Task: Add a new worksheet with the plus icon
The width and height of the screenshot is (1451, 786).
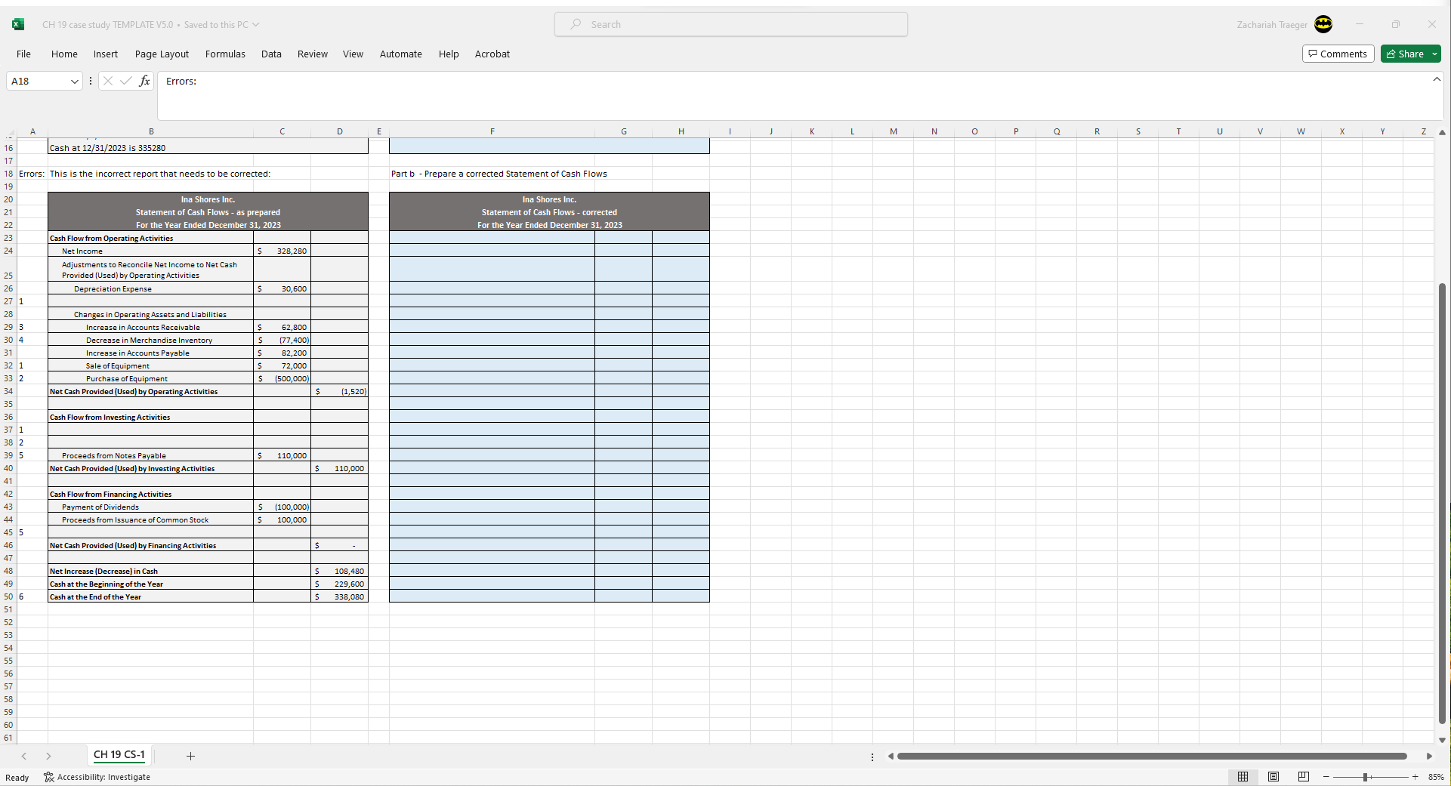Action: pyautogui.click(x=191, y=756)
